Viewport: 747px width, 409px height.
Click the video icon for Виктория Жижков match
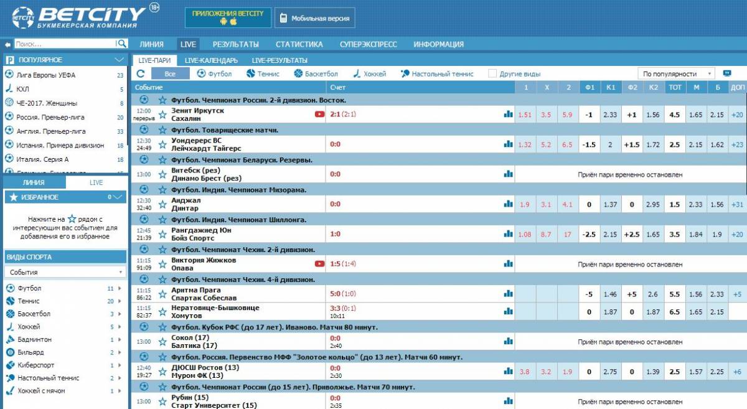[319, 264]
